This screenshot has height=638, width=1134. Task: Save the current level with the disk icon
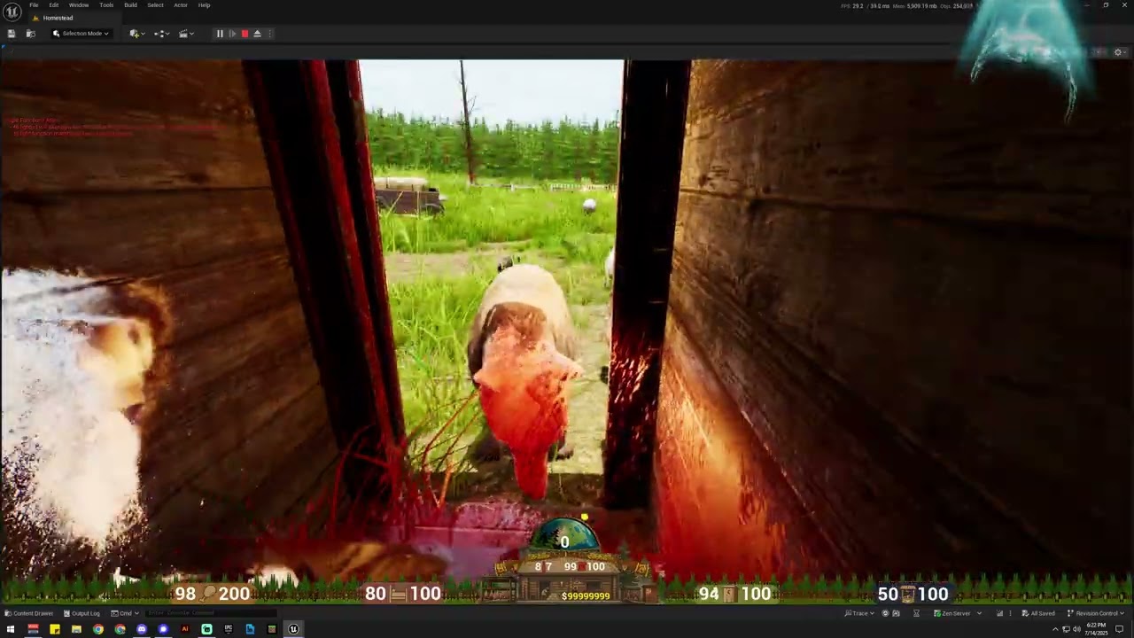(x=12, y=34)
